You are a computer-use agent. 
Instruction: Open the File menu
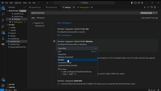coord(7,3)
